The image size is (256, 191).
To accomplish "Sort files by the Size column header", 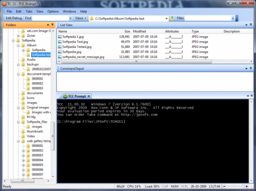I will point(127,31).
